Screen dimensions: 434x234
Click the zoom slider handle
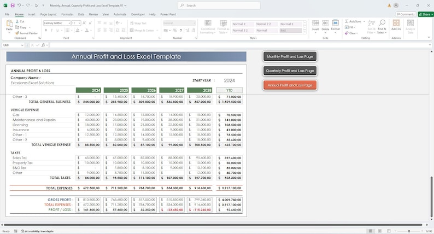[409, 231]
